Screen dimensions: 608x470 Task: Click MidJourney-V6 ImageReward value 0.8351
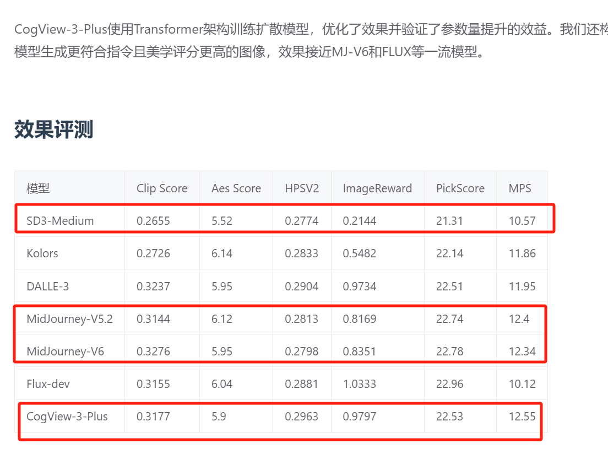360,352
